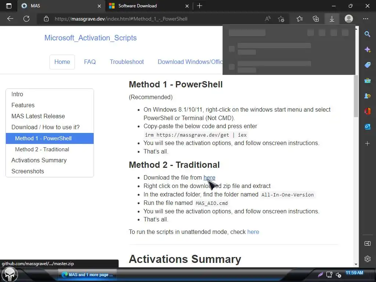This screenshot has width=376, height=282.
Task: Open the FAQ navigation item
Action: [x=90, y=62]
